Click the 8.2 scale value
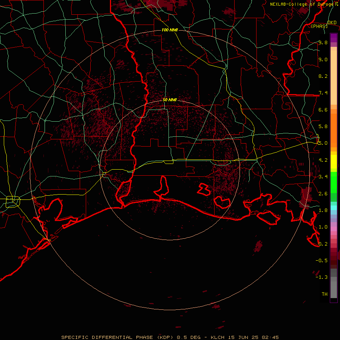 pyautogui.click(x=323, y=76)
